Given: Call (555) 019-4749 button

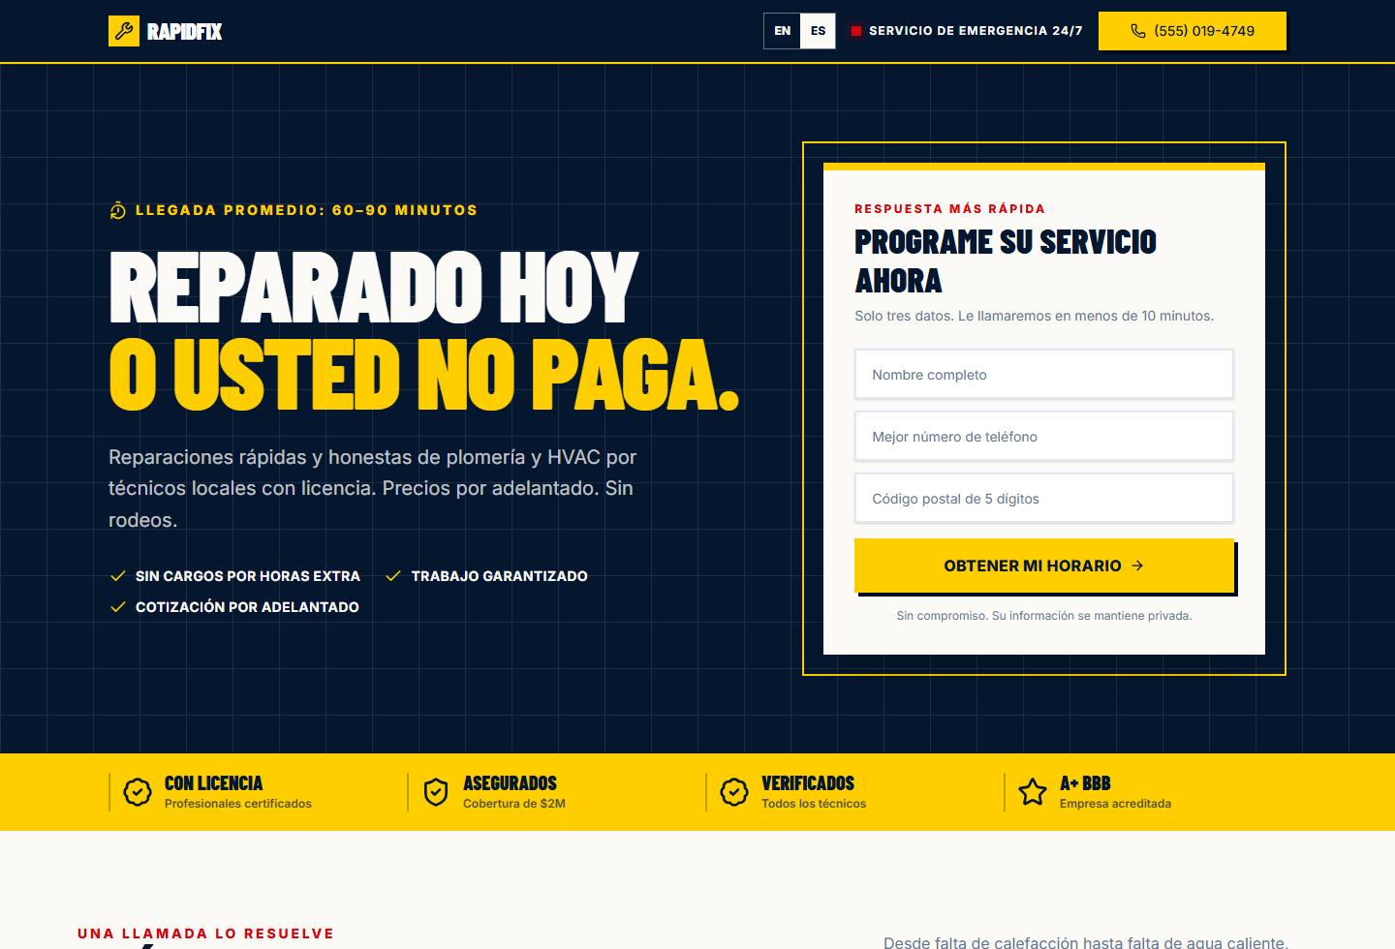Looking at the screenshot, I should click(1193, 31).
